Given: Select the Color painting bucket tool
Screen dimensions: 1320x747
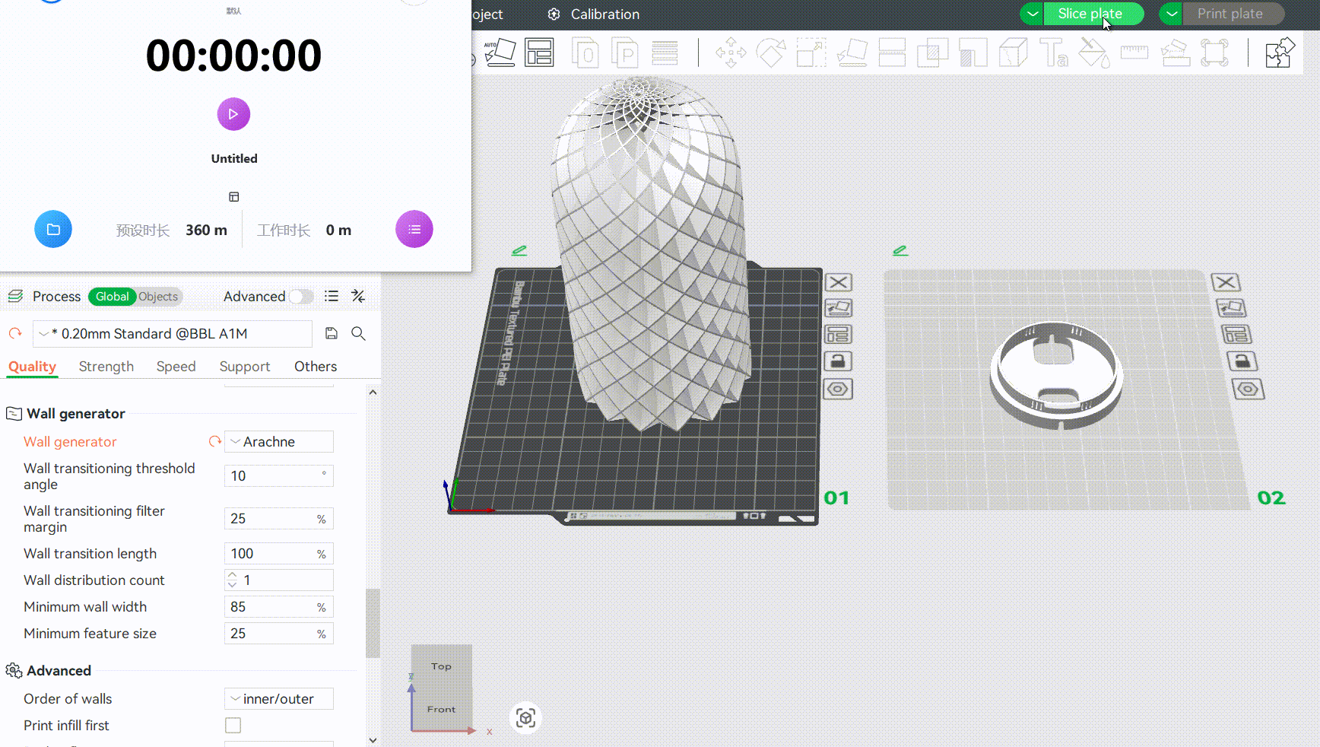Looking at the screenshot, I should click(1094, 52).
